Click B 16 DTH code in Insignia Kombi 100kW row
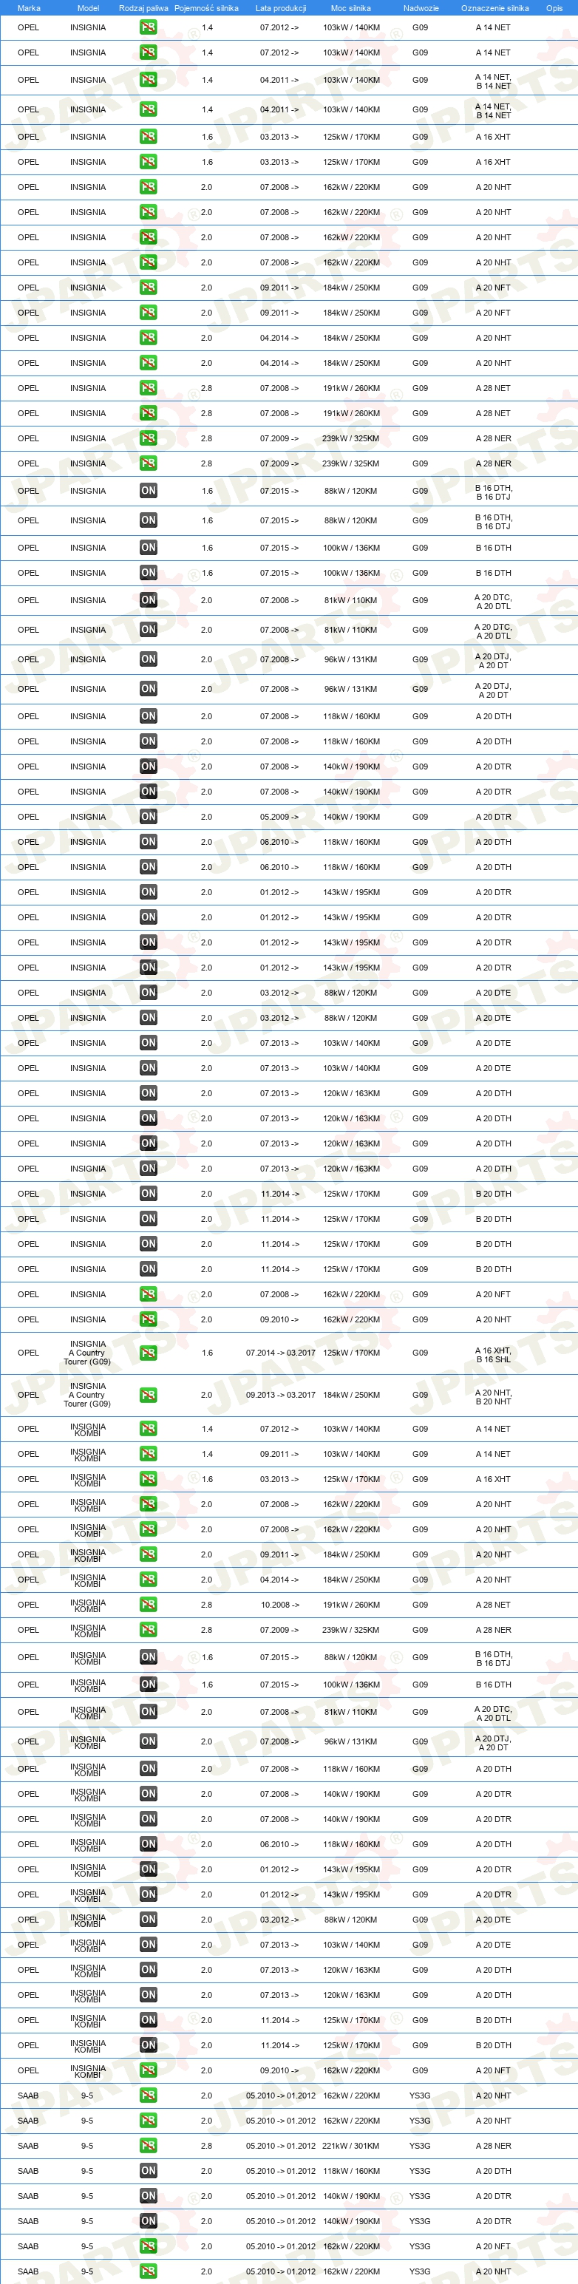 coord(493,1685)
